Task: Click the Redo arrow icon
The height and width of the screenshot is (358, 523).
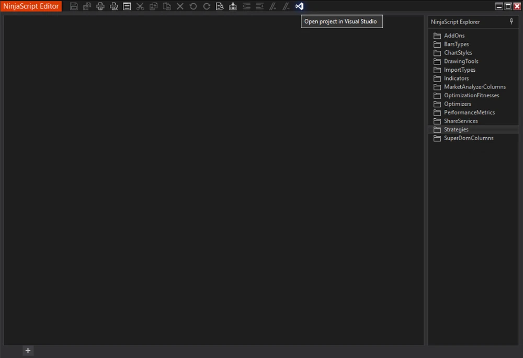Action: (207, 6)
